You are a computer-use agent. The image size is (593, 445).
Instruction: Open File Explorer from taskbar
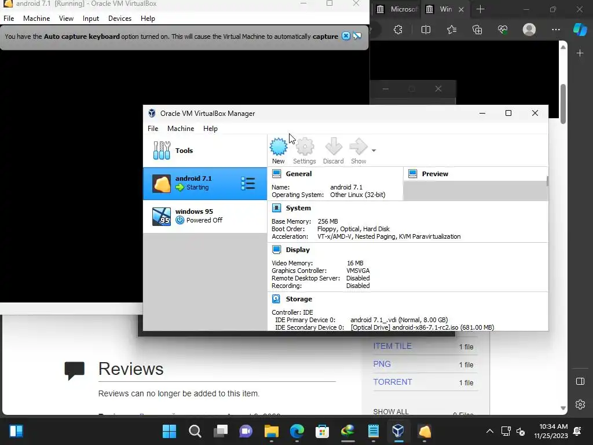click(271, 431)
